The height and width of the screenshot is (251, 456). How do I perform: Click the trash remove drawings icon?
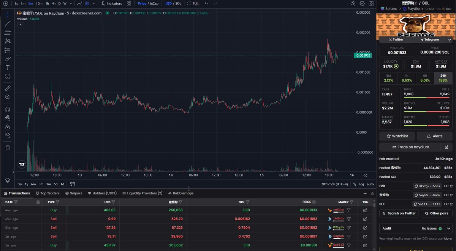8,147
